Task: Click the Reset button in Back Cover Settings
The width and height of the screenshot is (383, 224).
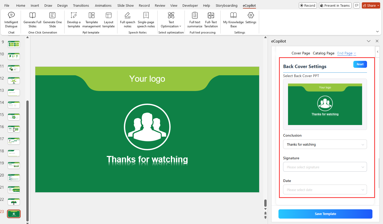Action: [360, 64]
